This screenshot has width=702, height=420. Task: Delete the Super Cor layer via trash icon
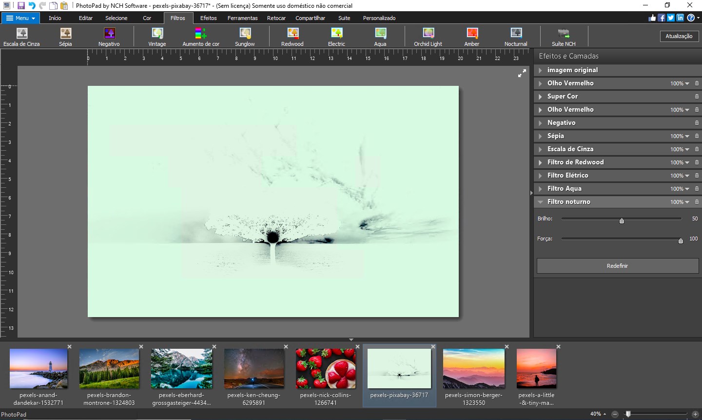(697, 97)
